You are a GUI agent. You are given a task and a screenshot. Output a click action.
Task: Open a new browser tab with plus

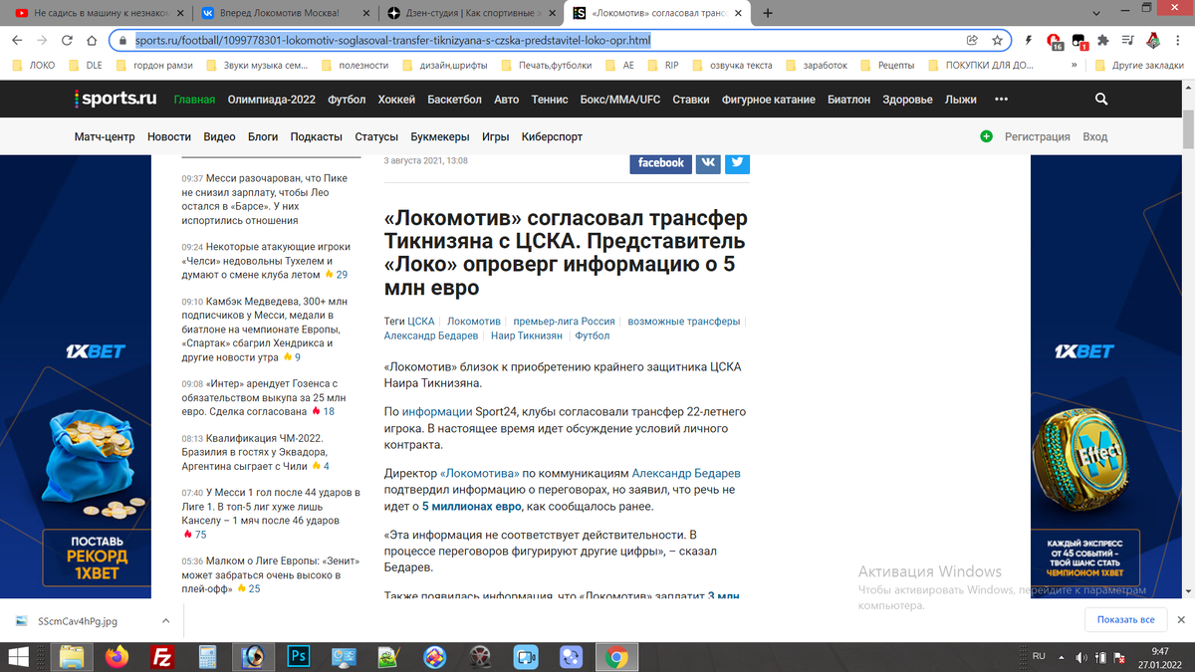point(768,14)
